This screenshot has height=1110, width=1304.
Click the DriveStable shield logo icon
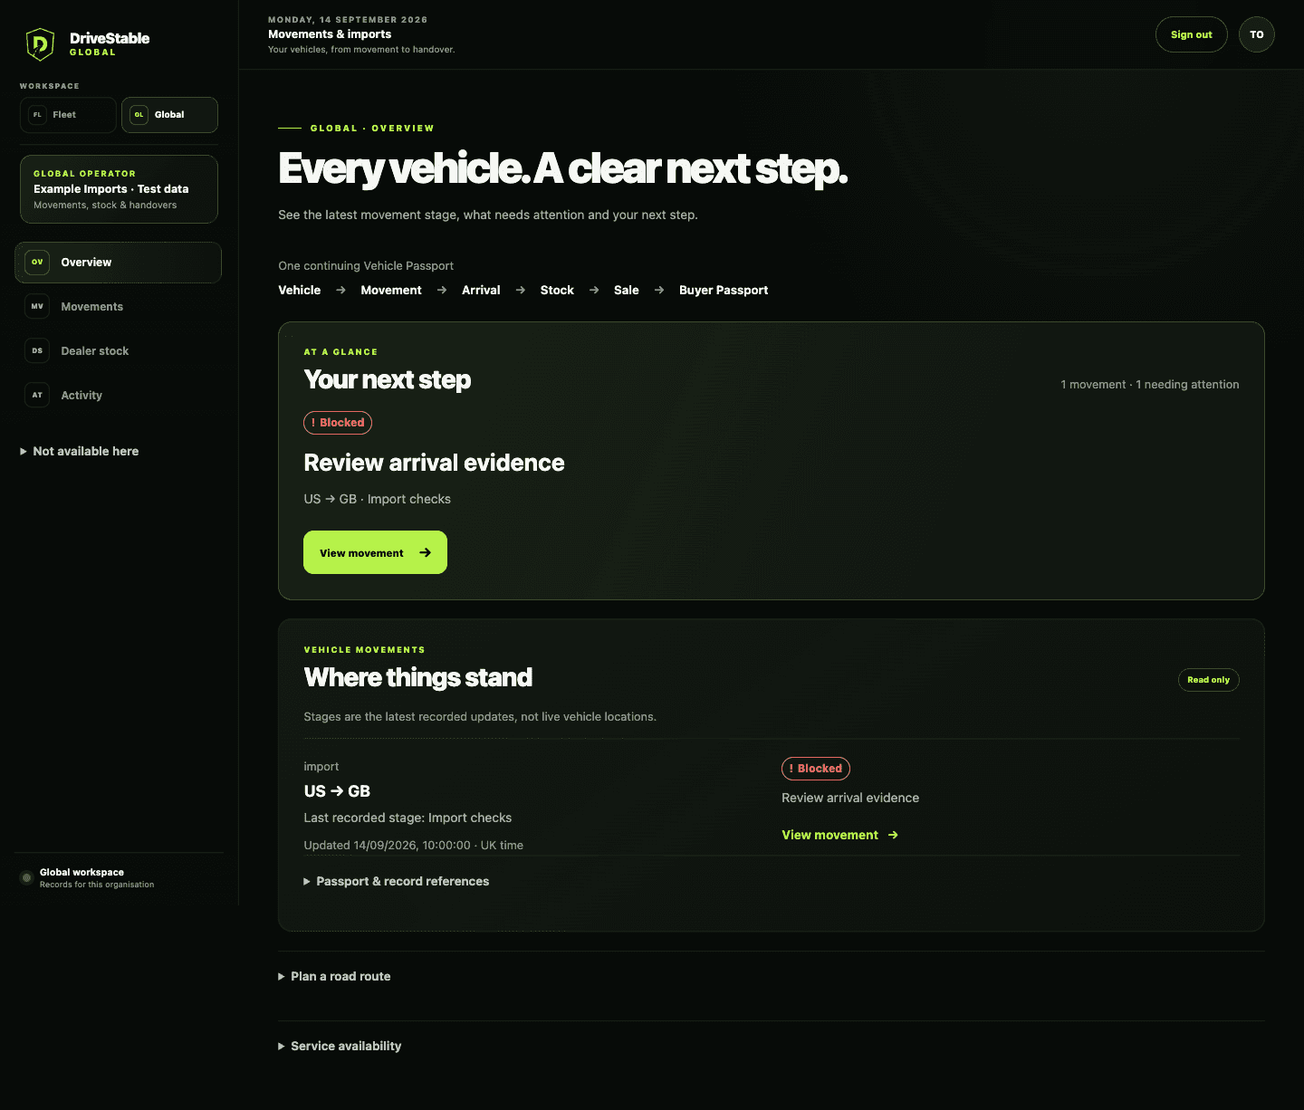40,43
